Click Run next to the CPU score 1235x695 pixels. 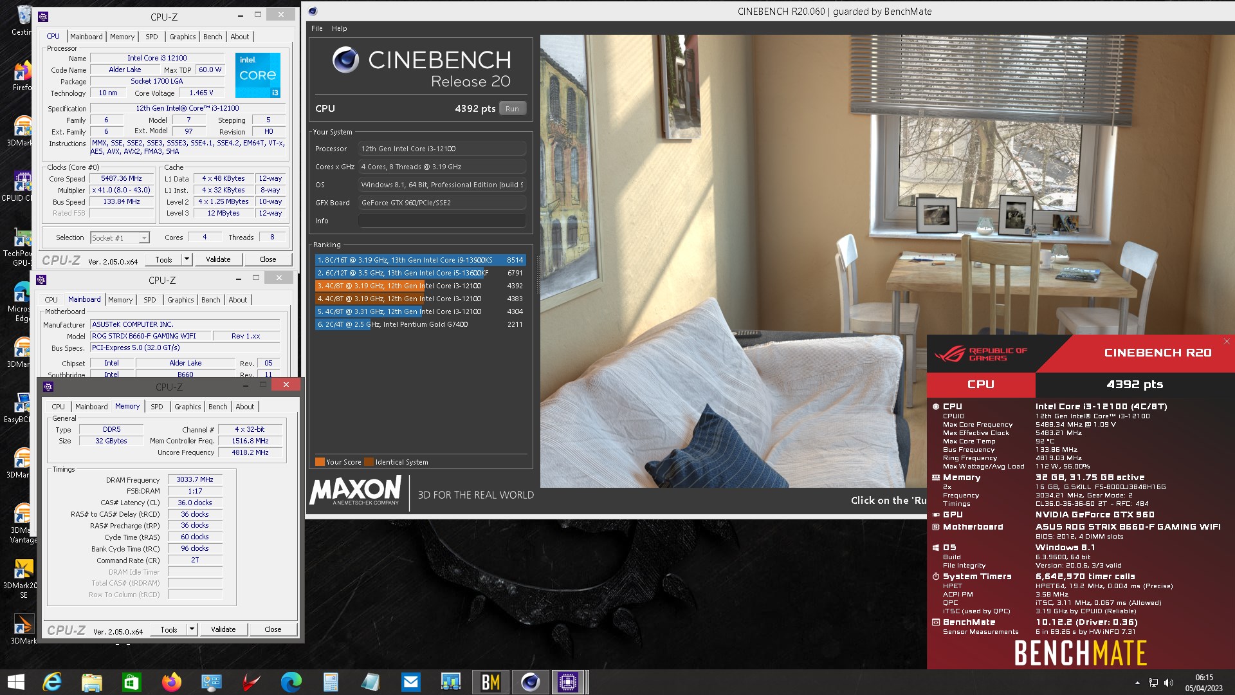pyautogui.click(x=512, y=109)
